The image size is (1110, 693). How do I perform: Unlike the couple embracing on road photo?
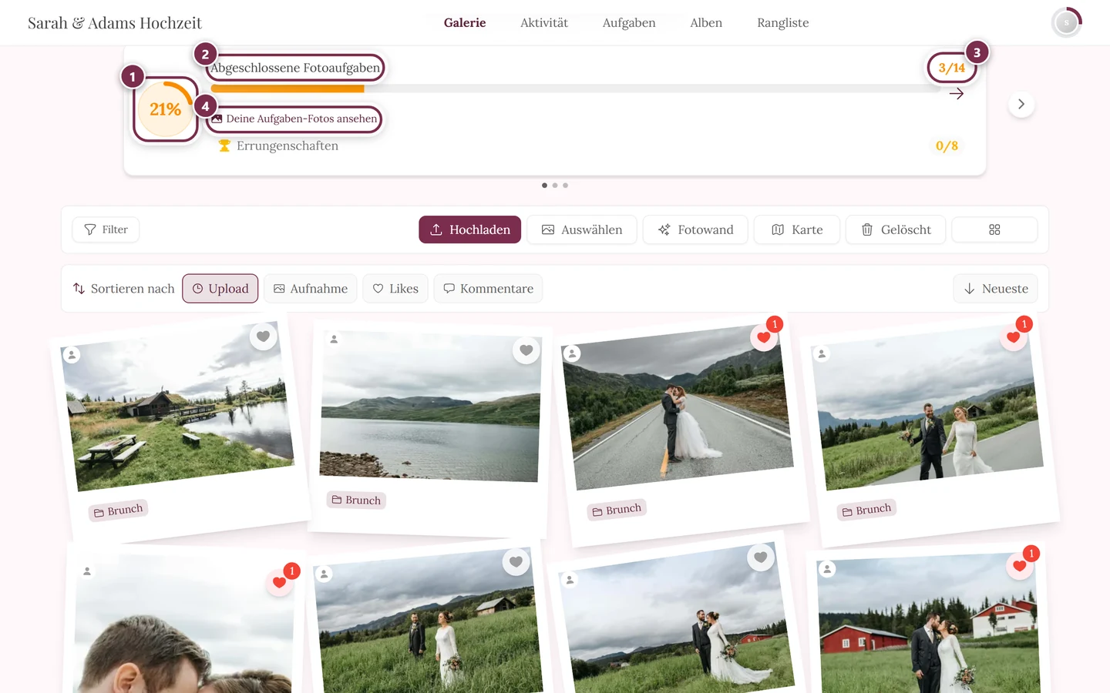(x=764, y=337)
